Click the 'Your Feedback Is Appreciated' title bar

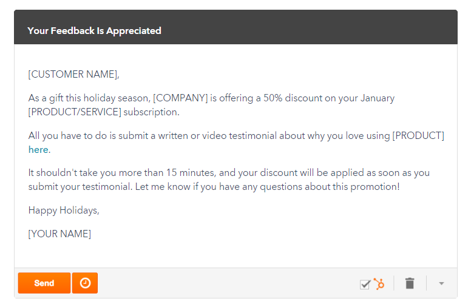click(x=94, y=30)
